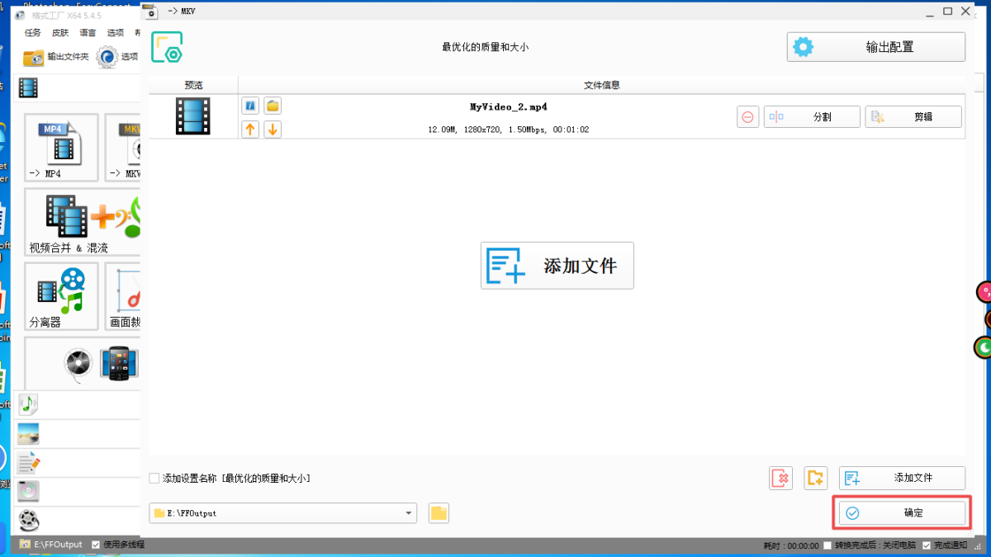Toggle 转换完成后关闭电脑 checkbox
The height and width of the screenshot is (557, 991).
pyautogui.click(x=827, y=545)
